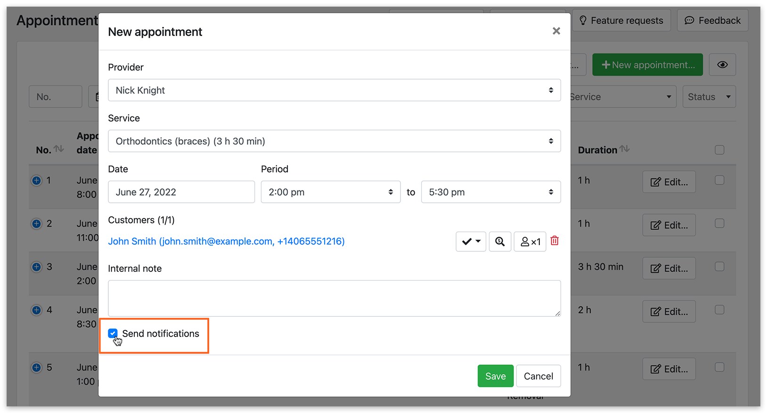767x413 pixels.
Task: Open the end time dropdown 5:30 pm
Action: coord(491,192)
